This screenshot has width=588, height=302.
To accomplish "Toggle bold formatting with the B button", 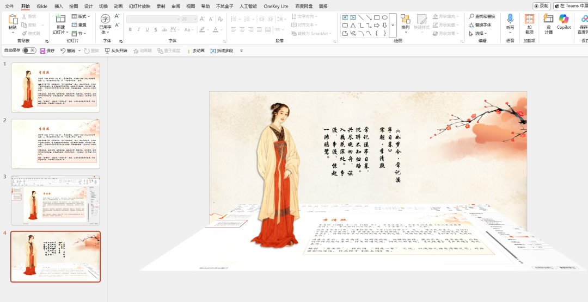I will tap(130, 30).
